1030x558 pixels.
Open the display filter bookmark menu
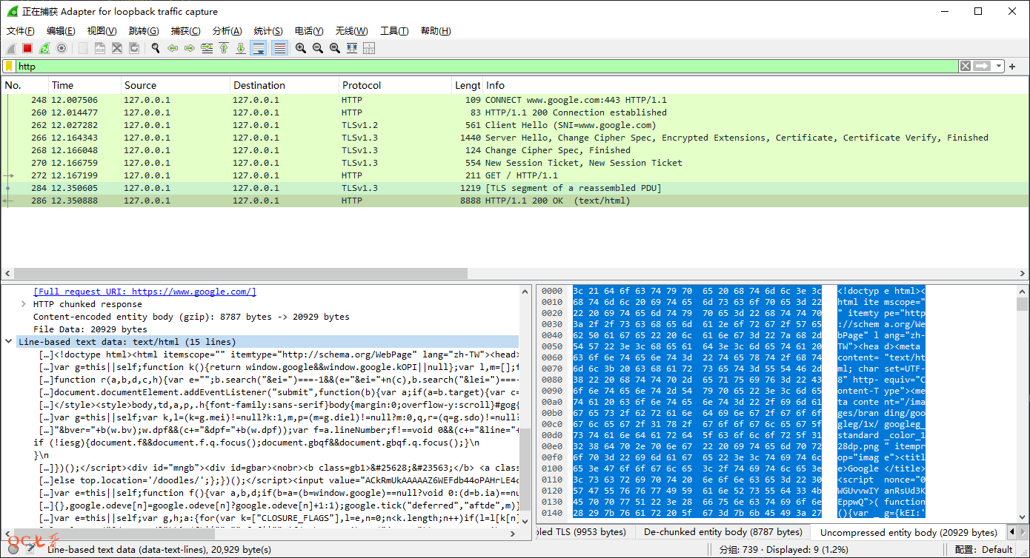[x=9, y=67]
